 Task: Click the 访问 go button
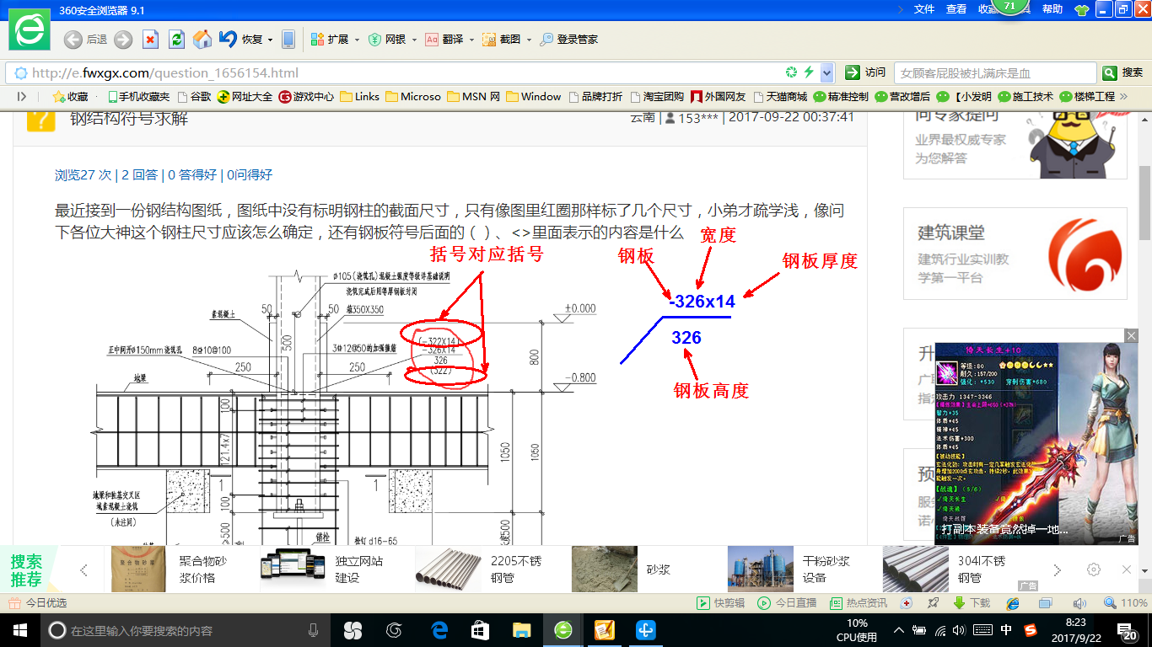(x=866, y=72)
